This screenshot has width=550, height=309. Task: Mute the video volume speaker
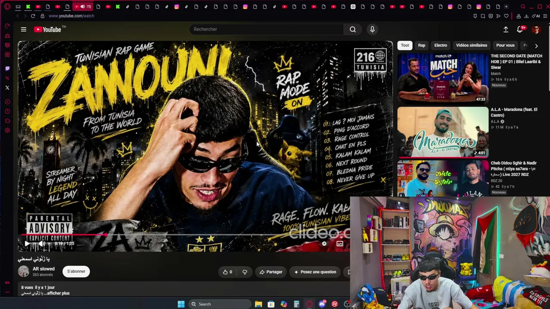42,244
